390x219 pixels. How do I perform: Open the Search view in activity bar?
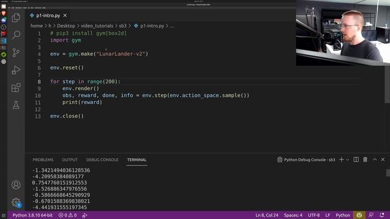tap(16, 35)
